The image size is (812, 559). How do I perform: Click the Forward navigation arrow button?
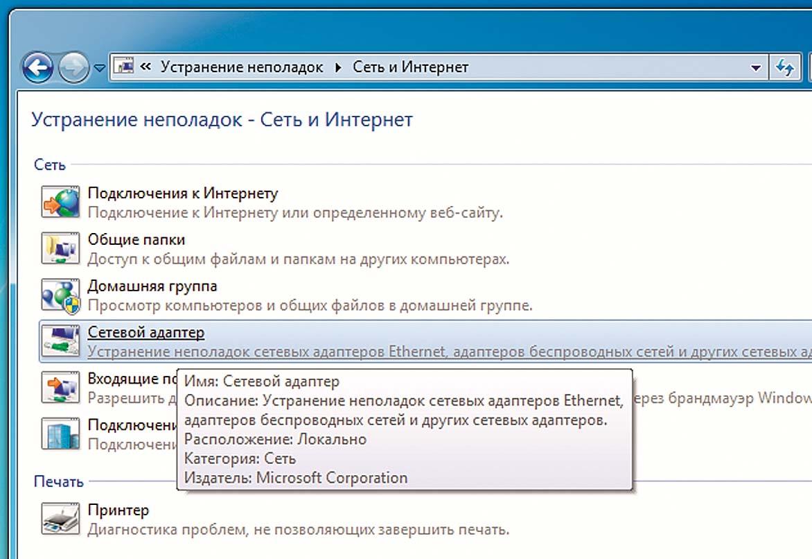click(75, 68)
